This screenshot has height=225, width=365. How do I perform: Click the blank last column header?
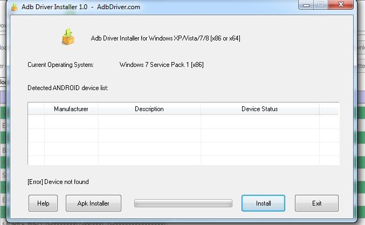tap(329, 109)
